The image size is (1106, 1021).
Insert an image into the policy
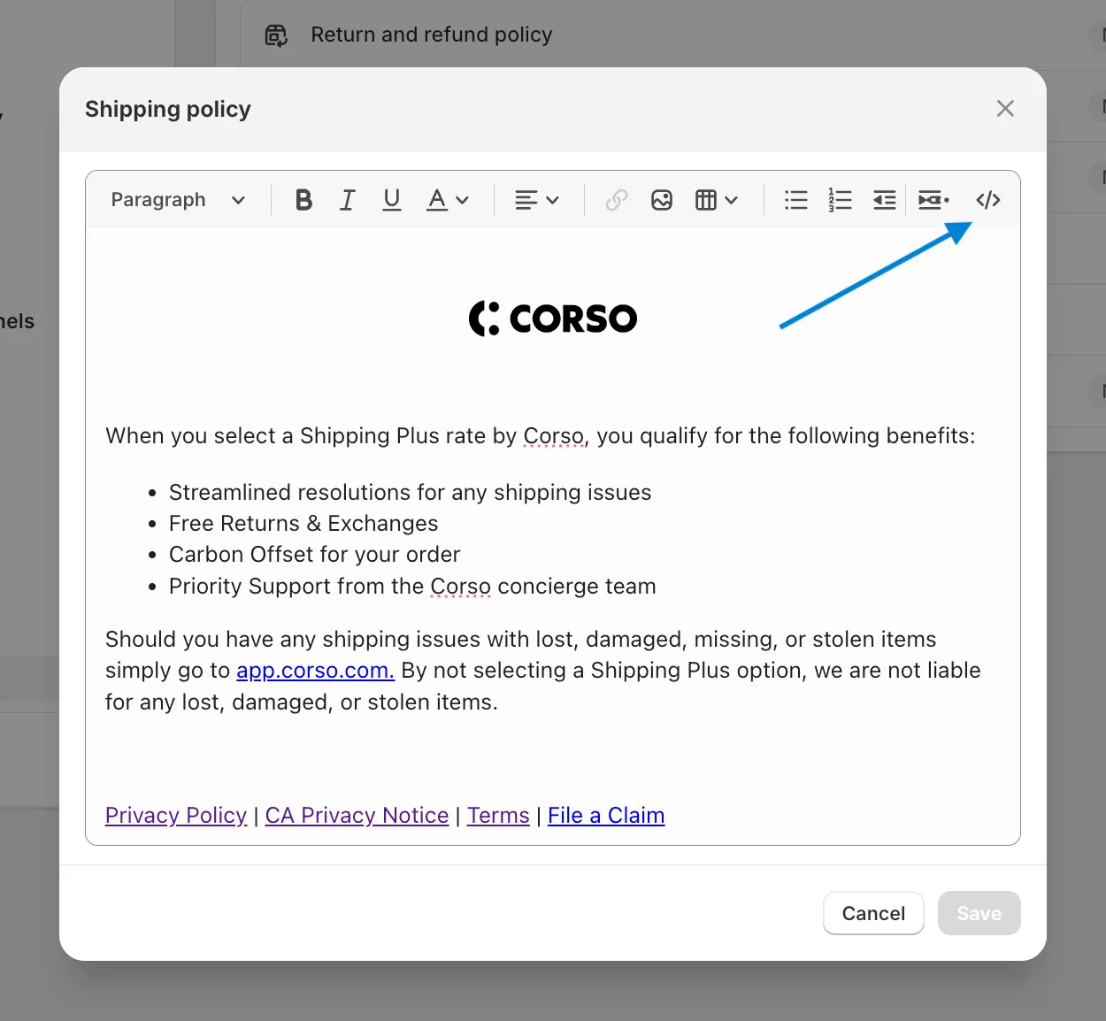(662, 200)
